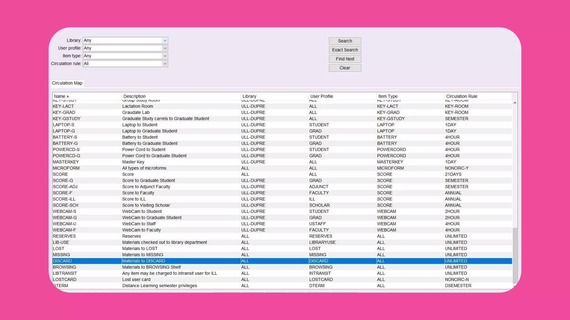Open the Item type dropdown
The width and height of the screenshot is (570, 320).
(x=165, y=56)
